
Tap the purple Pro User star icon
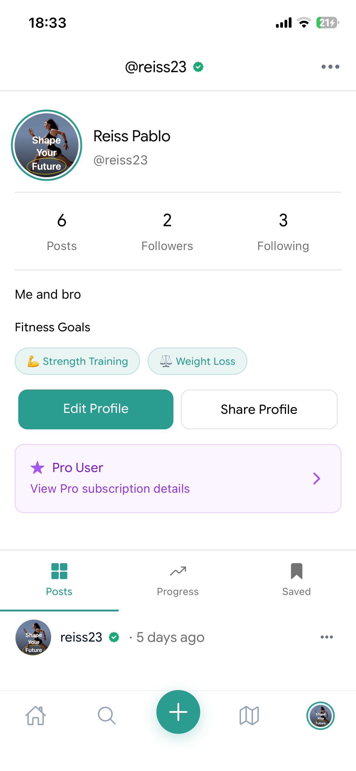click(x=37, y=467)
